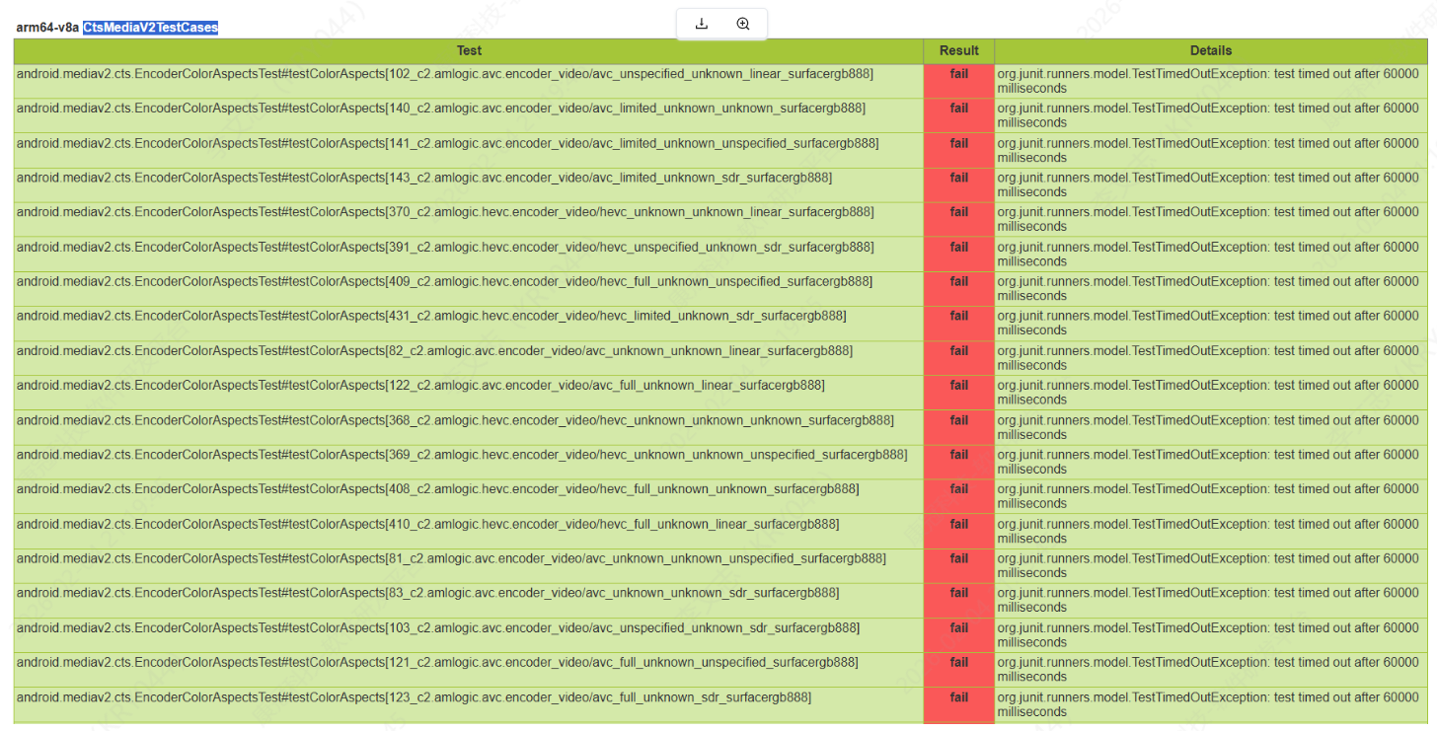Click the arm64-v8a label
The image size is (1437, 731).
(47, 28)
